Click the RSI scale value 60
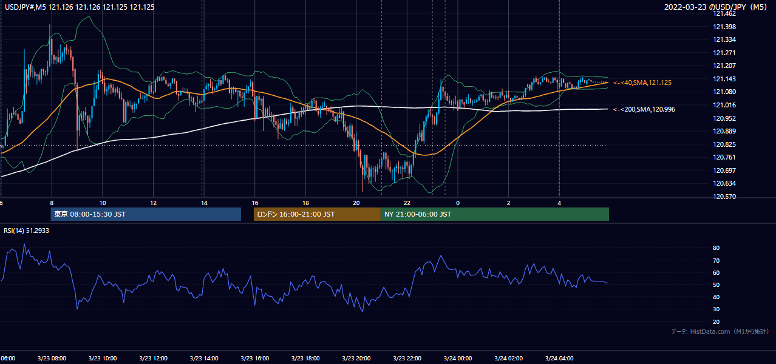 (x=716, y=272)
